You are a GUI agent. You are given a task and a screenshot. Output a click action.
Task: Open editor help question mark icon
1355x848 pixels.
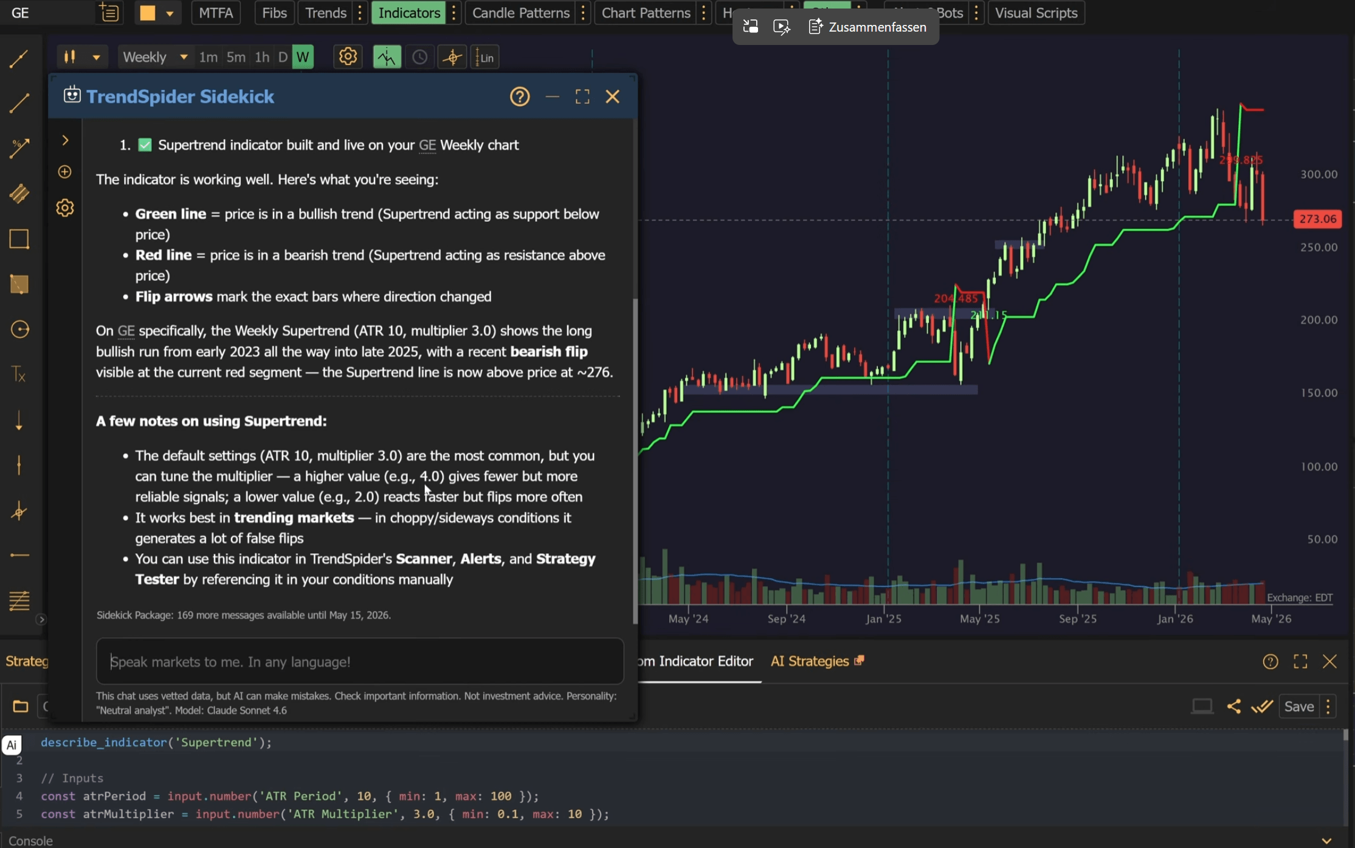point(1270,661)
